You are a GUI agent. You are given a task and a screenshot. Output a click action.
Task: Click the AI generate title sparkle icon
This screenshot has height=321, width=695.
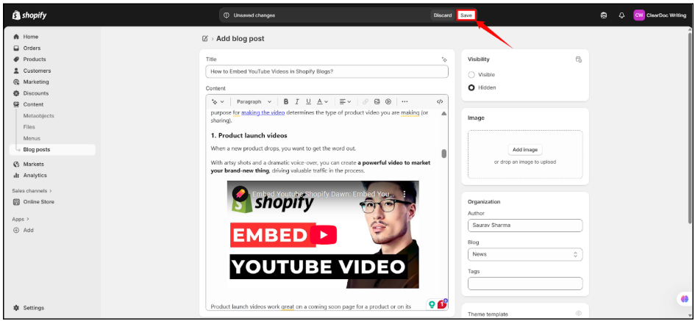coord(444,59)
